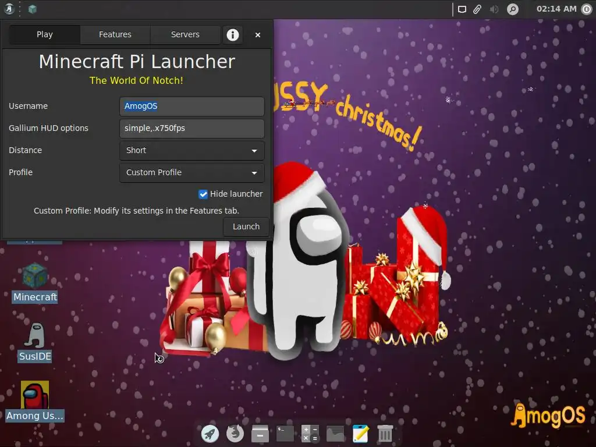The width and height of the screenshot is (596, 447).
Task: Open the launcher info button
Action: tap(233, 35)
